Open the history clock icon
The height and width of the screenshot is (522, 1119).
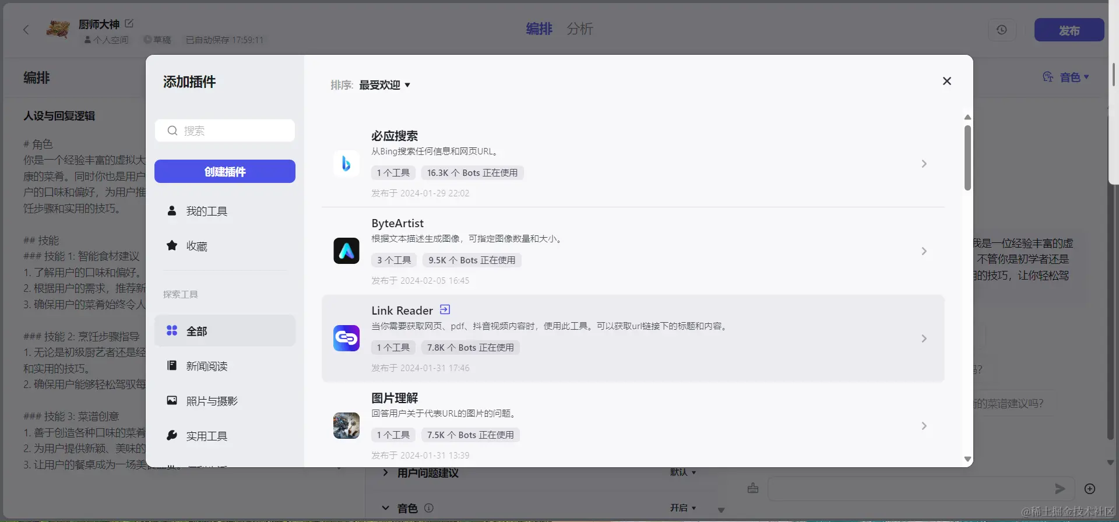1002,30
